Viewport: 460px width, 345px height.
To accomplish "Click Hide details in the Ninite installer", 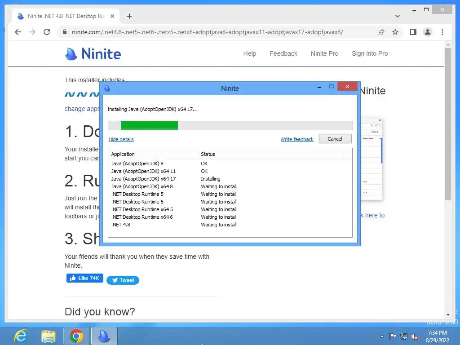I will pos(121,139).
